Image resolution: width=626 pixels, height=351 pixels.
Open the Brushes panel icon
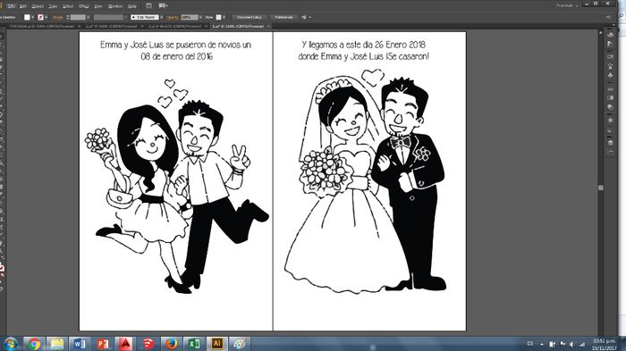point(611,66)
